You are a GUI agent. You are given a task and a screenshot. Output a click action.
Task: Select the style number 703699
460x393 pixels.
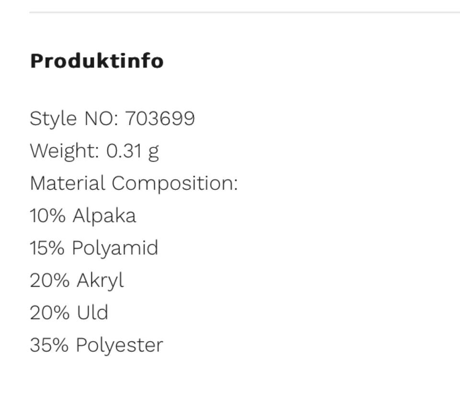tap(160, 118)
